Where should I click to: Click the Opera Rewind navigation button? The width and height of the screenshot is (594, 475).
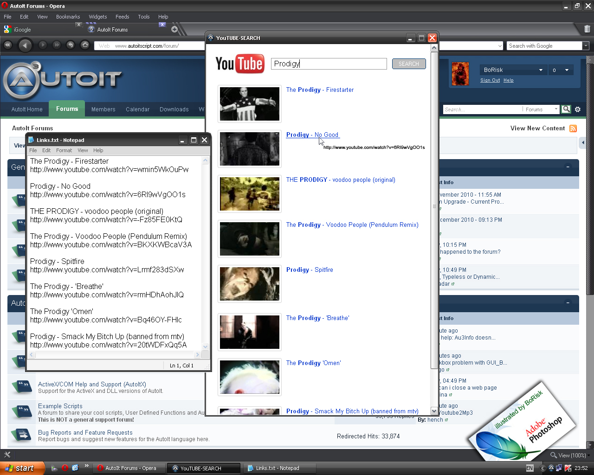tap(8, 45)
